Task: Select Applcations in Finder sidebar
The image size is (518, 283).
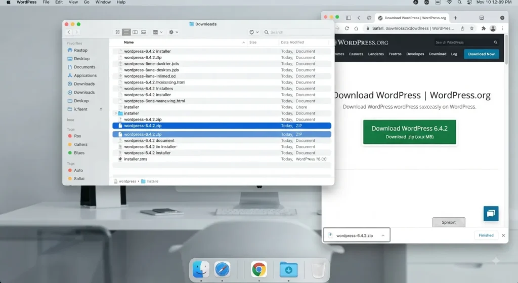Action: click(85, 75)
